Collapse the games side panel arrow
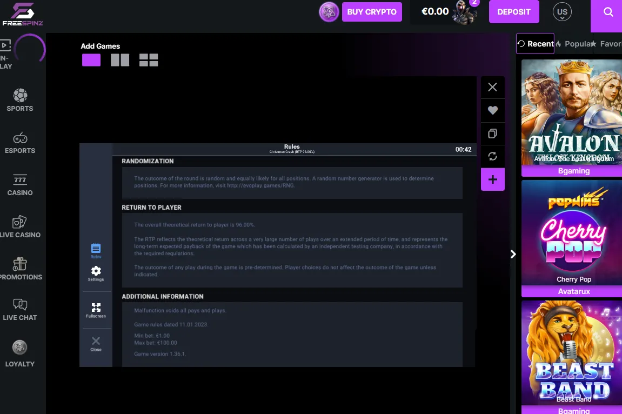 pyautogui.click(x=513, y=254)
